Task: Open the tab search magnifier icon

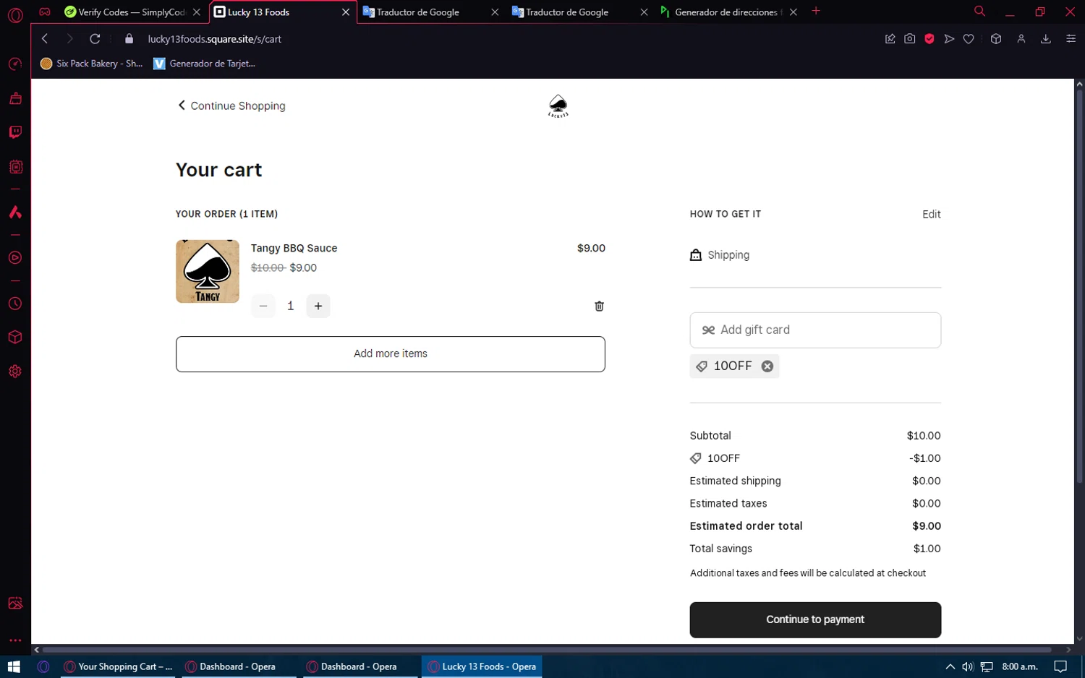Action: click(979, 12)
